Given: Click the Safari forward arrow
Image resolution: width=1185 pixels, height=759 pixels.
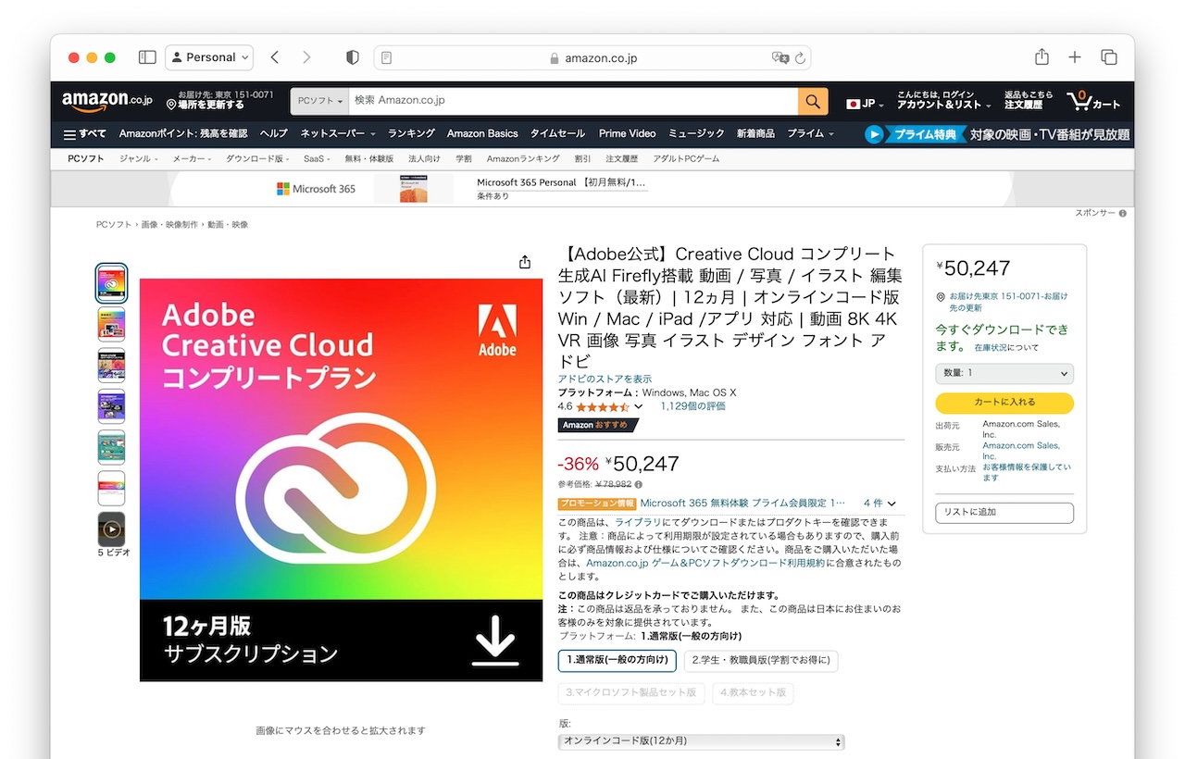Looking at the screenshot, I should (x=306, y=57).
